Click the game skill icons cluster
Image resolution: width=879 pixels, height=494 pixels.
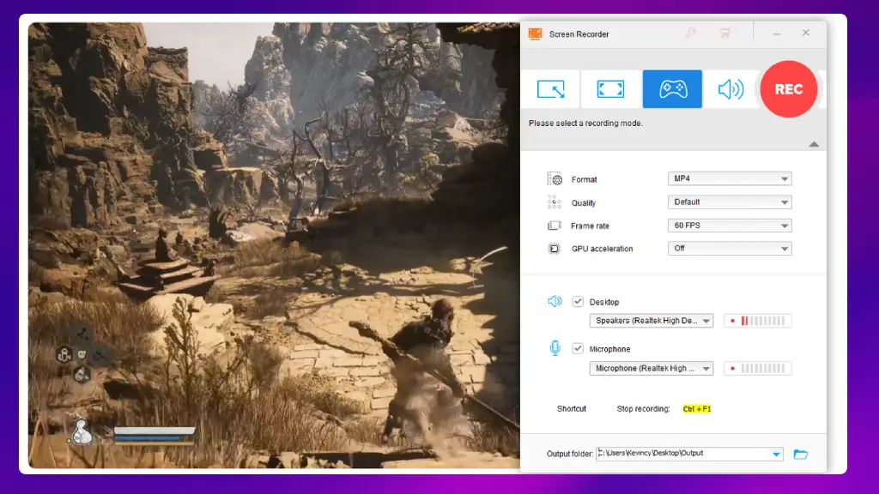[x=82, y=354]
